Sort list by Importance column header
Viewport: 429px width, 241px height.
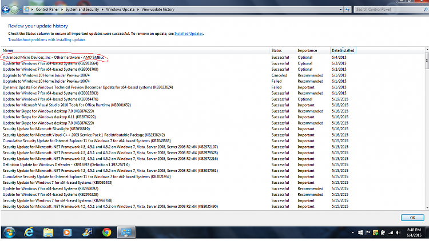(313, 50)
